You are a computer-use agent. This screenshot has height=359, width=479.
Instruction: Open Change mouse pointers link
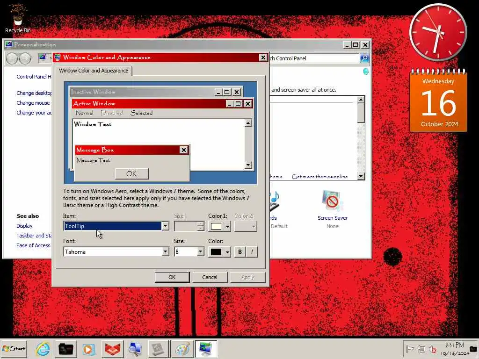[33, 103]
